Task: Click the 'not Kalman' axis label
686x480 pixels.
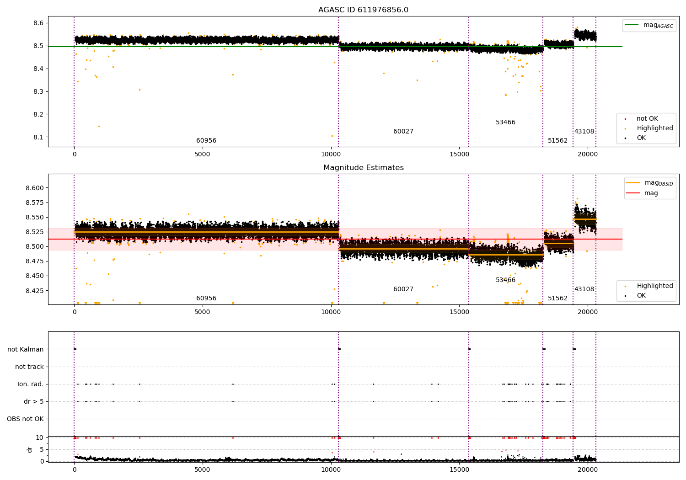Action: [x=26, y=349]
